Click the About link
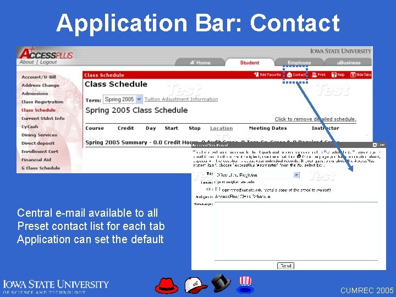396x297 pixels. (26, 62)
